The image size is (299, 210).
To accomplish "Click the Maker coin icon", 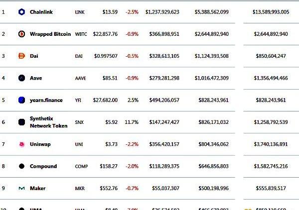I will tap(21, 189).
